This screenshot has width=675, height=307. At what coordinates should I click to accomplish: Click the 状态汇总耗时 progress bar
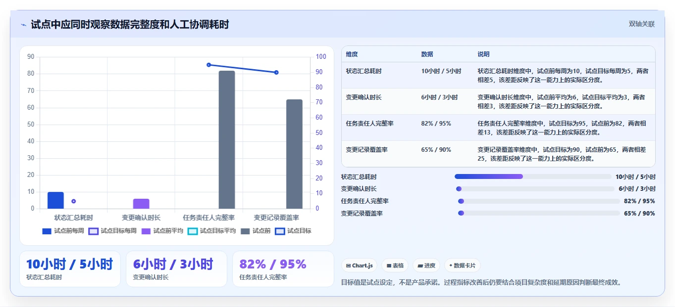coord(533,176)
